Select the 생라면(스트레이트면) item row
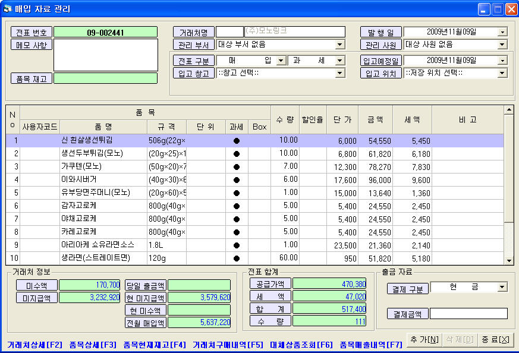This screenshot has height=353, width=519. (x=254, y=259)
